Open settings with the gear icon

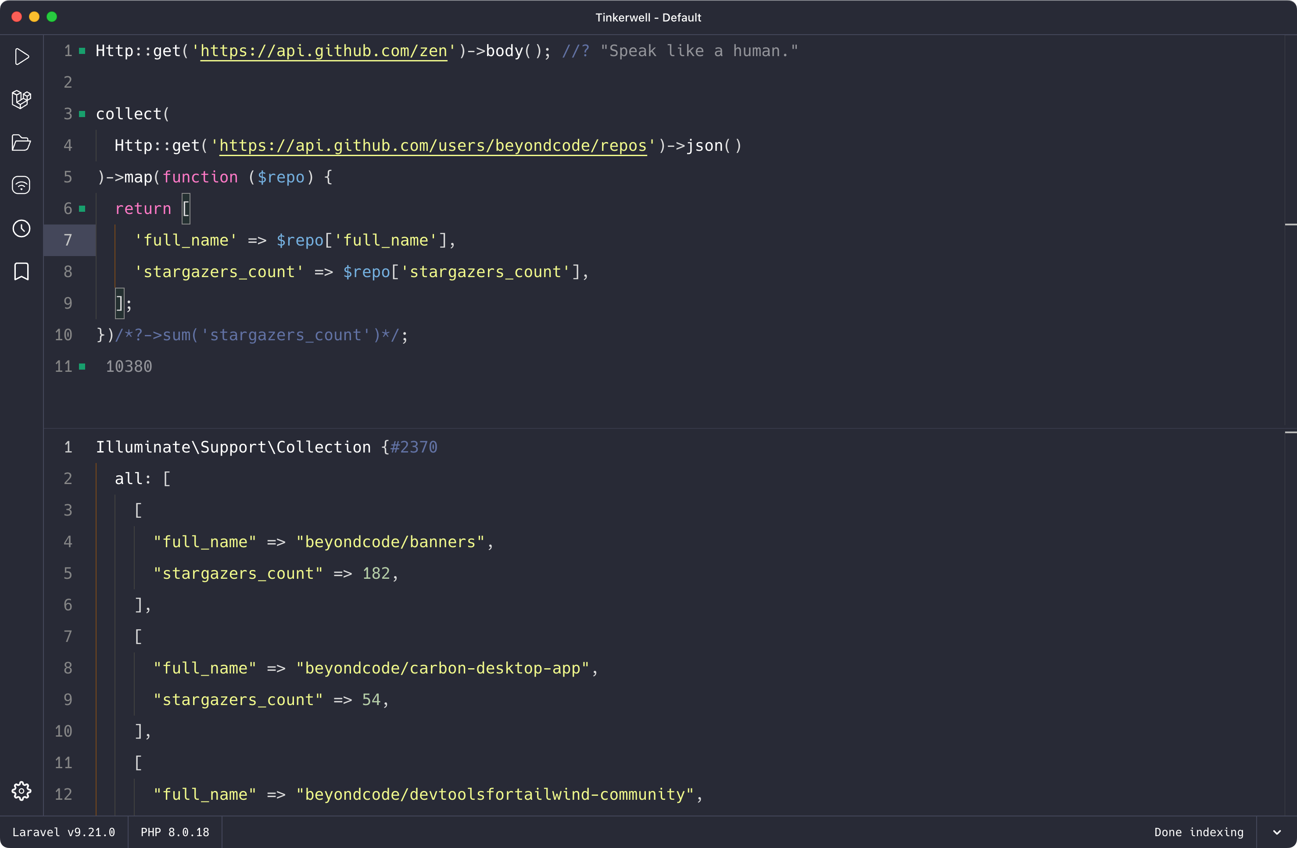21,791
